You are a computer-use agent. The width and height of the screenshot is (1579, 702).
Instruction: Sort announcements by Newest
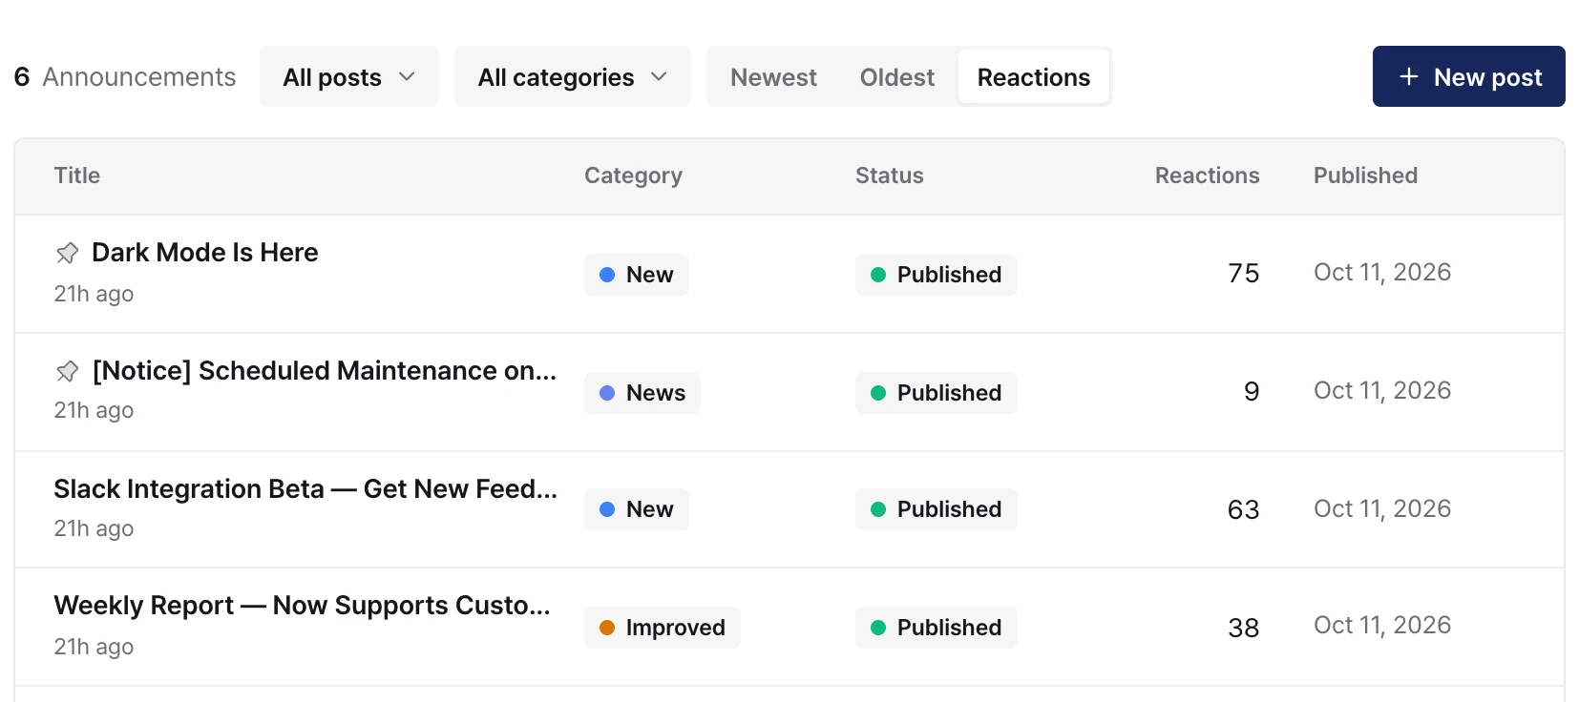click(x=773, y=77)
